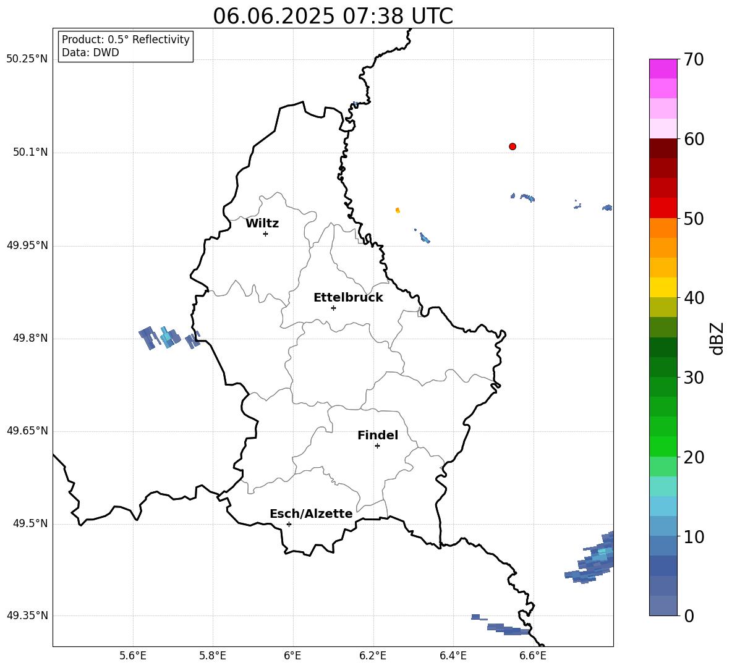This screenshot has height=668, width=732.
Task: Click the 6.6°E longitude label
Action: coord(533,656)
